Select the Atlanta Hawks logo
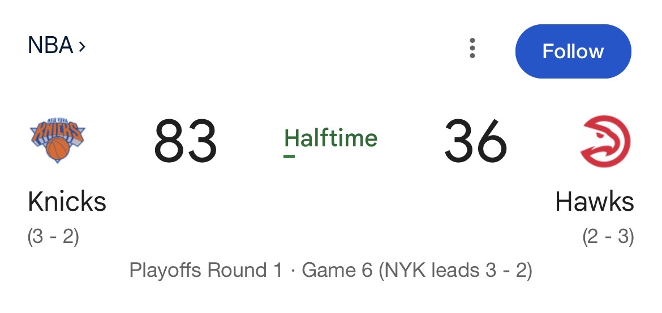The width and height of the screenshot is (662, 313). click(605, 141)
